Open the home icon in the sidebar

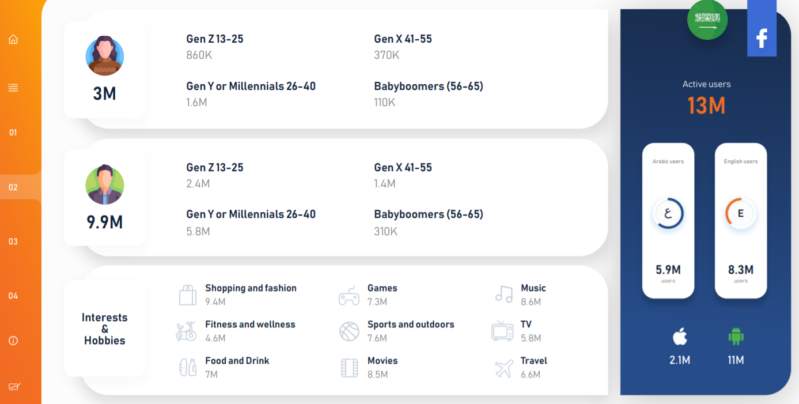click(13, 39)
